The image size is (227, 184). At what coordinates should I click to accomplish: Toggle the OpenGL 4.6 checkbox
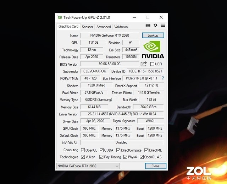tap(142, 157)
